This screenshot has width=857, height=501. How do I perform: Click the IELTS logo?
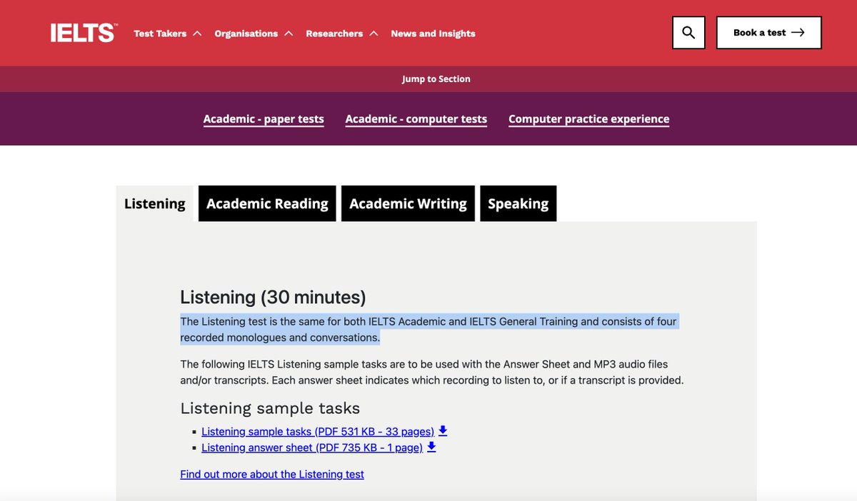[84, 33]
